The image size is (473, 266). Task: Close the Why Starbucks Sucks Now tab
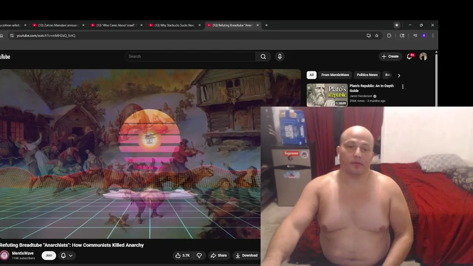[200, 25]
